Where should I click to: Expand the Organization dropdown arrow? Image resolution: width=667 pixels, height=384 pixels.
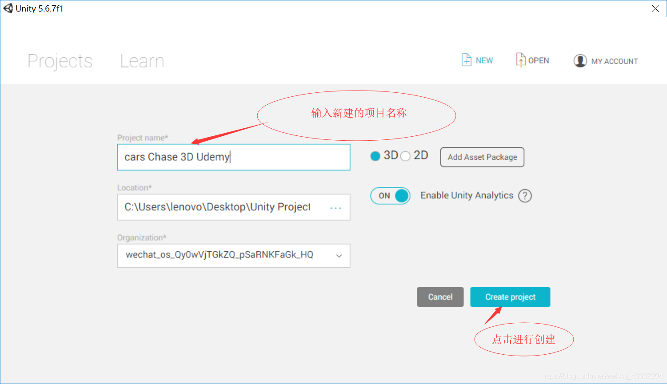(x=339, y=256)
